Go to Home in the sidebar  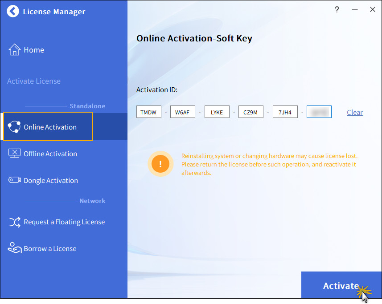click(x=34, y=50)
